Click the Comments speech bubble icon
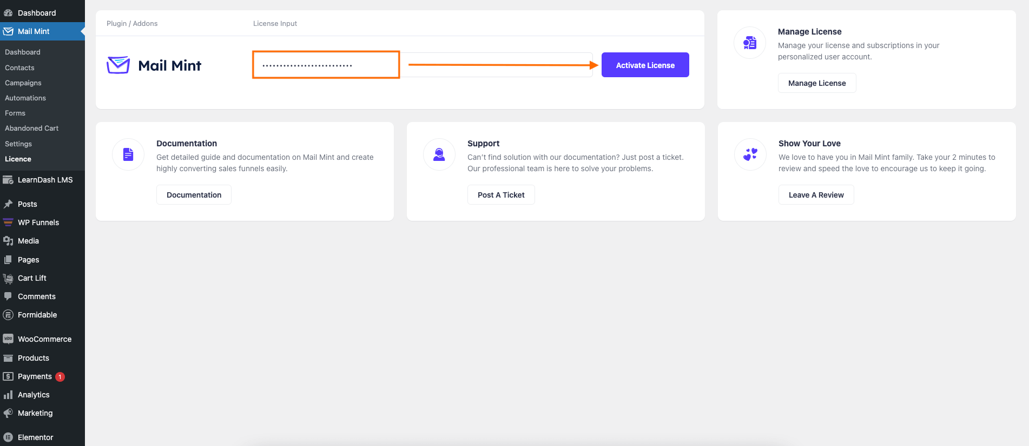 click(8, 296)
